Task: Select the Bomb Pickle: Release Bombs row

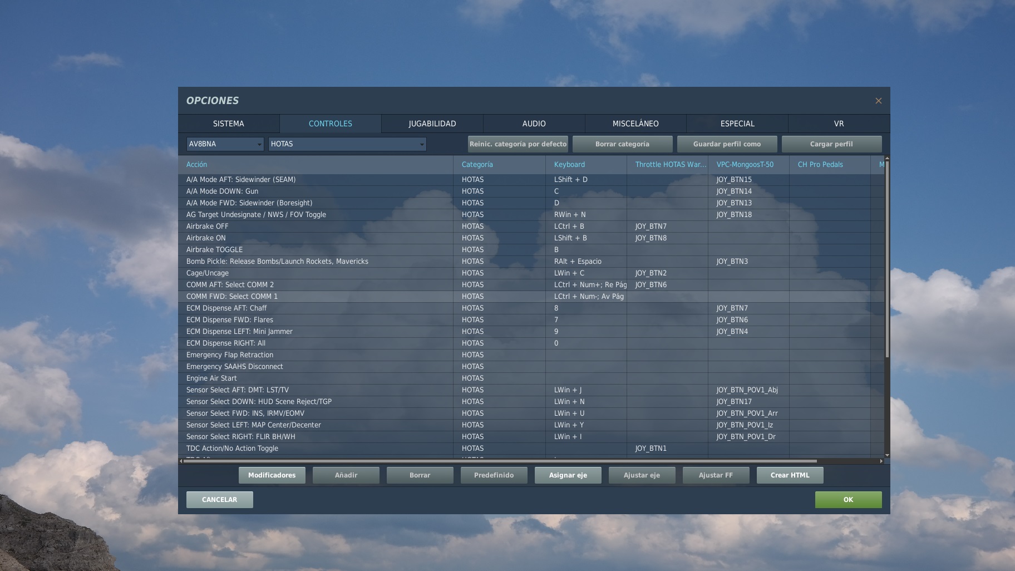Action: (531, 262)
